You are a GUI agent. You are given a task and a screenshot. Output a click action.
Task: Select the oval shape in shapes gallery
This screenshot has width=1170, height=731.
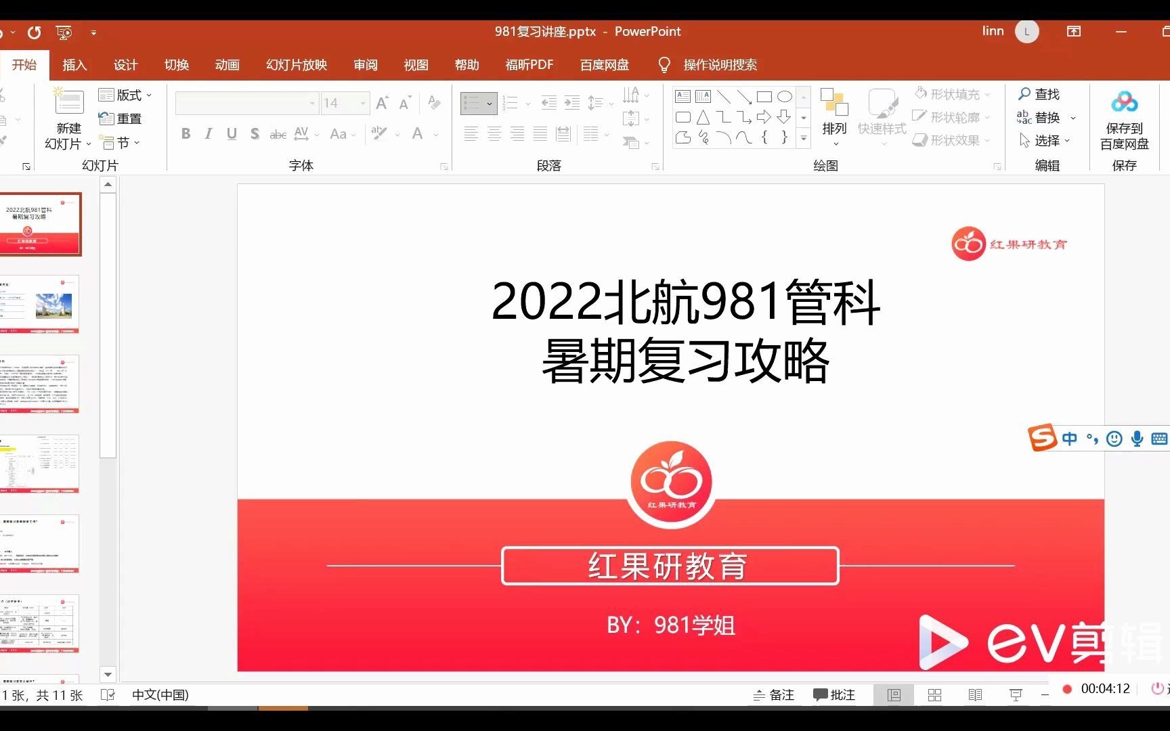coord(785,97)
